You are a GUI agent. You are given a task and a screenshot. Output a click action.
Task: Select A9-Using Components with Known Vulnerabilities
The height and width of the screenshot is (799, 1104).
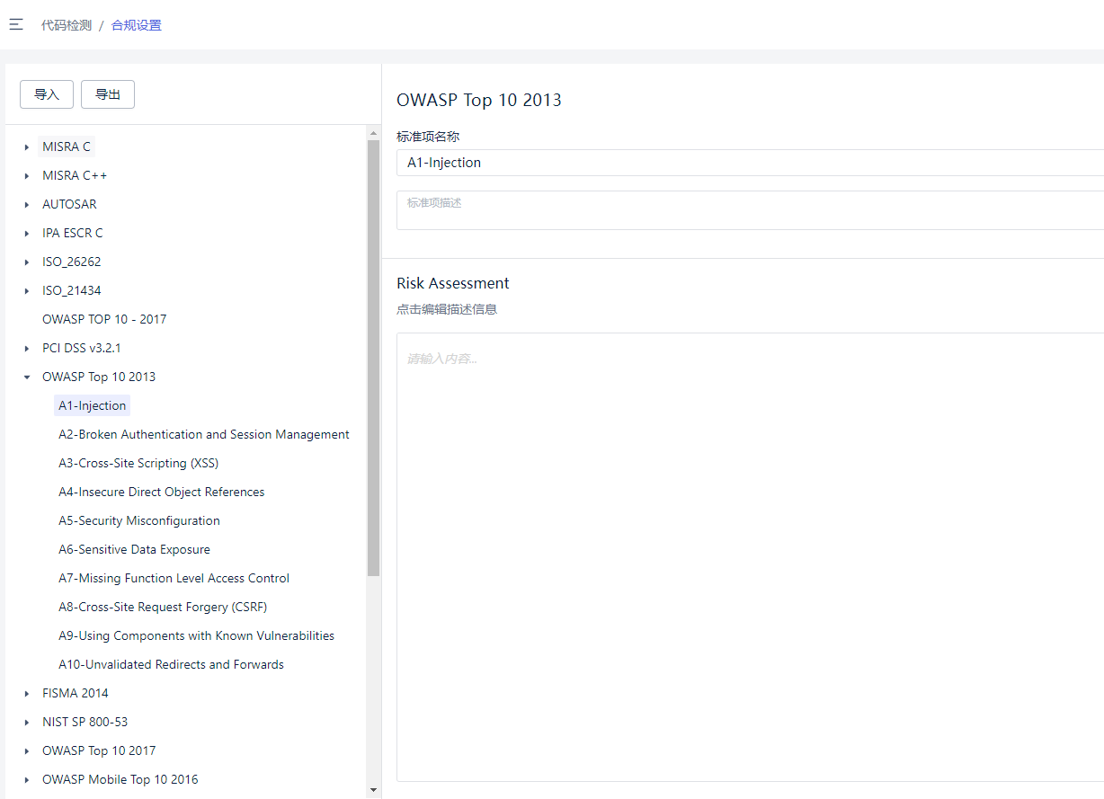(x=196, y=635)
